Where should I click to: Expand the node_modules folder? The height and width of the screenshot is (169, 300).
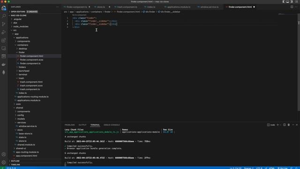21,26
